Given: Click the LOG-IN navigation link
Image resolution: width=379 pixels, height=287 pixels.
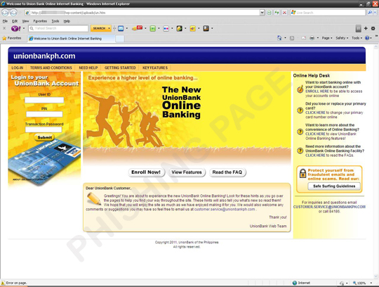Looking at the screenshot, I should [18, 68].
